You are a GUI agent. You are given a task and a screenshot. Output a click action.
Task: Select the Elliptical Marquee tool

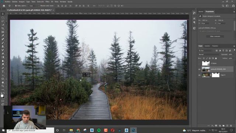coord(3,17)
